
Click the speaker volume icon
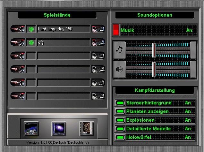[119, 69]
